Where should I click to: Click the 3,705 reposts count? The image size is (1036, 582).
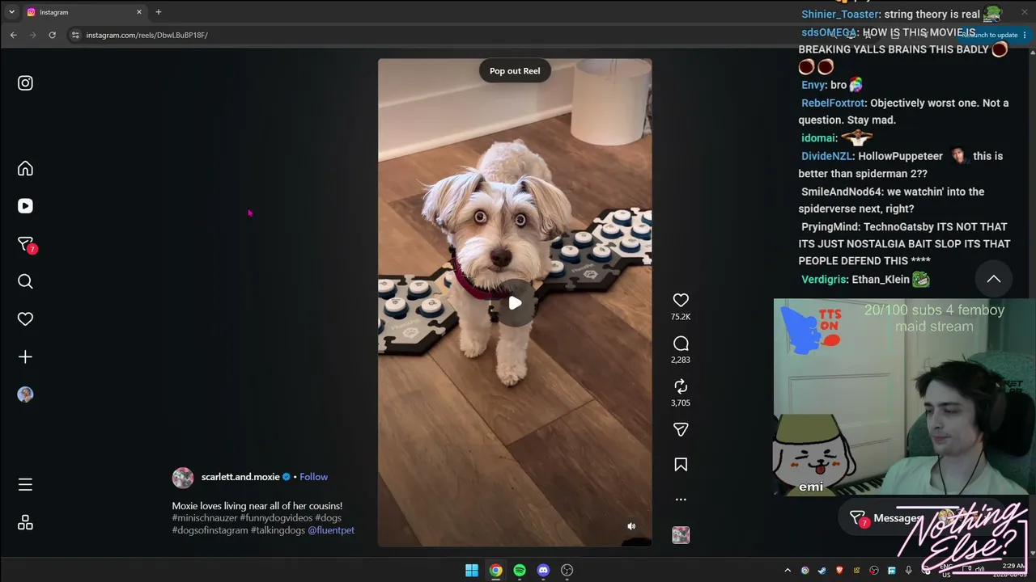pyautogui.click(x=681, y=403)
